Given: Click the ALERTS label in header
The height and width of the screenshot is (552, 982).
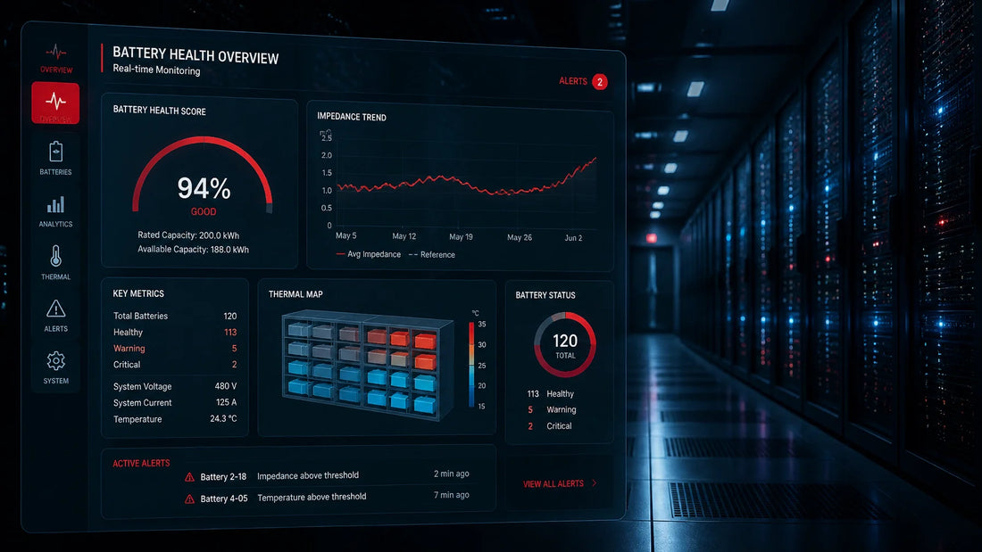Looking at the screenshot, I should click(573, 81).
